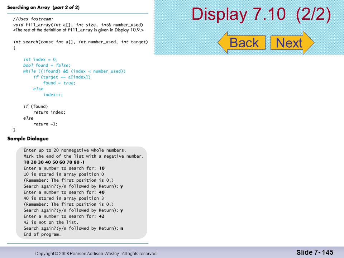344x258 pixels.
Task: Select the line 'void fill_array(int a[], int size, int& number_used)'
Action: click(78, 25)
